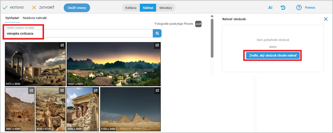This screenshot has height=133, width=333.
Task: Click the Pexels logo icon
Action: tap(198, 24)
